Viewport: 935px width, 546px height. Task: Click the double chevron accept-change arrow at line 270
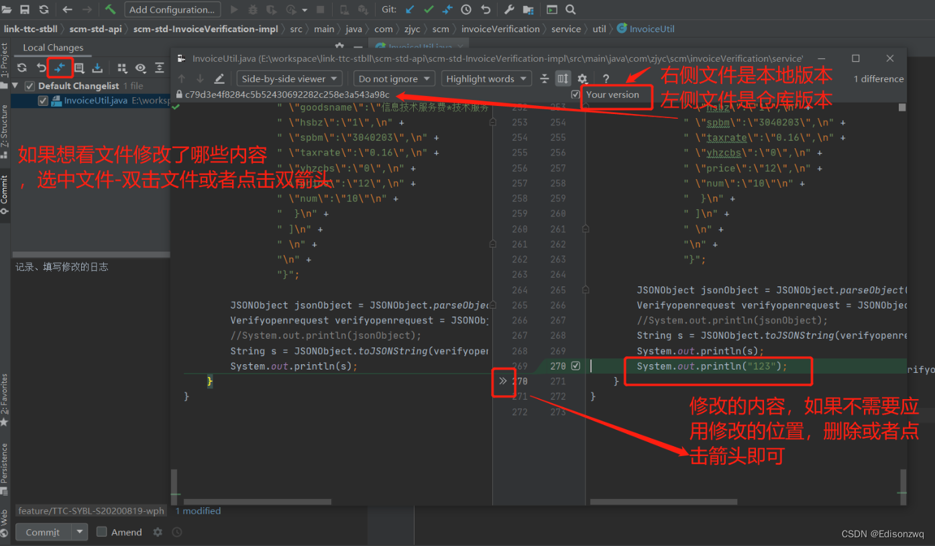click(503, 381)
